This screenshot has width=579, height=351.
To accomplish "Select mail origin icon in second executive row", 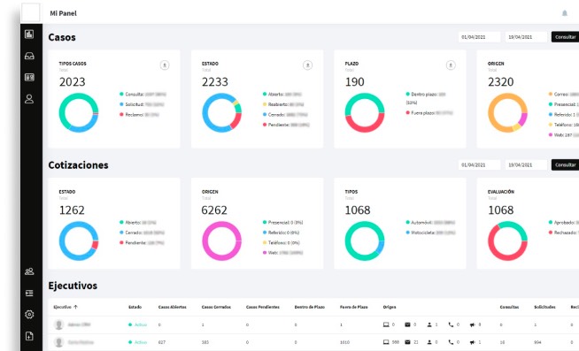I will (407, 342).
